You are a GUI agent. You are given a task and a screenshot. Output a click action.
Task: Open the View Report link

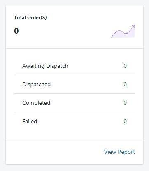tap(119, 152)
